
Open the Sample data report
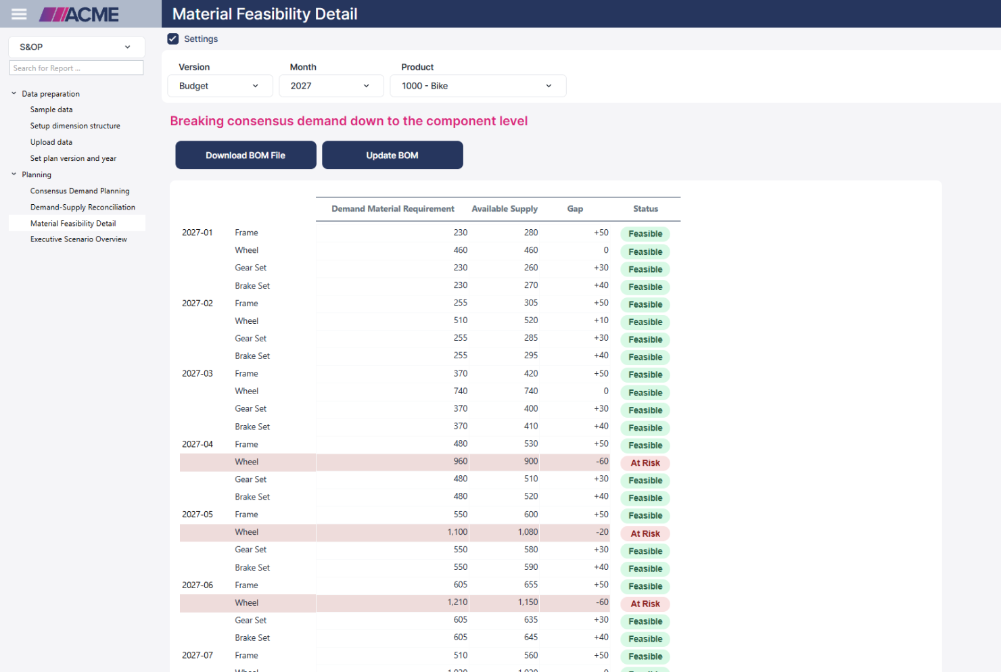[x=51, y=110]
